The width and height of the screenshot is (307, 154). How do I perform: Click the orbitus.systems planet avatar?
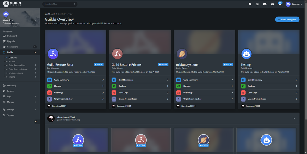pyautogui.click(x=182, y=54)
